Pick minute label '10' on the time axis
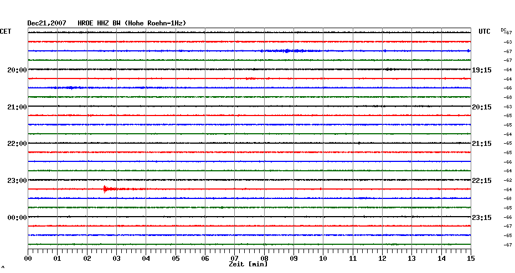Image resolution: width=515 pixels, height=273 pixels. coord(323,259)
